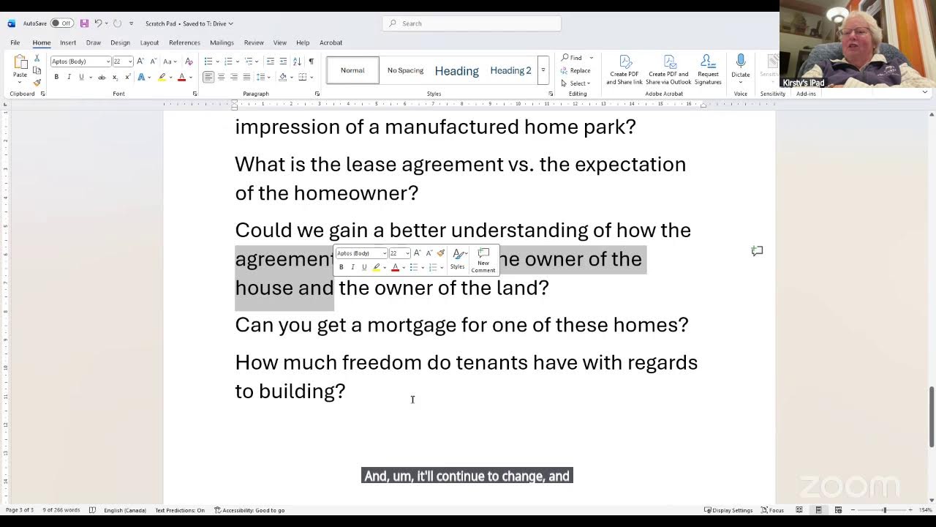This screenshot has height=527, width=936.
Task: Toggle AutoSave switch
Action: pos(61,23)
